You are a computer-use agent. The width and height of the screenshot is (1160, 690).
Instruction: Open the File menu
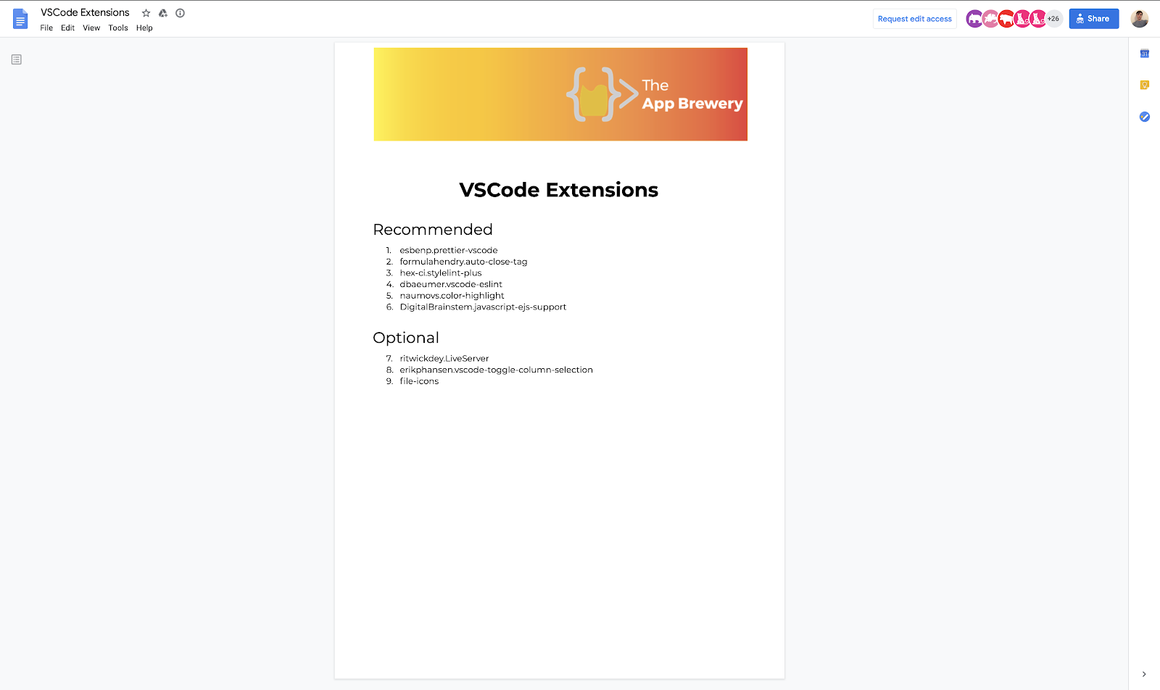pos(46,28)
